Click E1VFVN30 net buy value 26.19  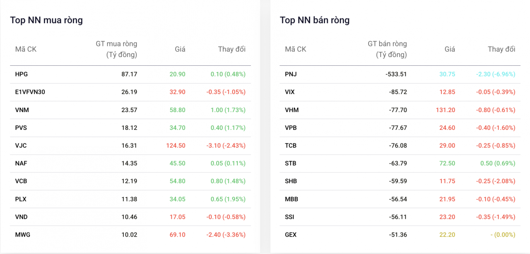pyautogui.click(x=129, y=92)
